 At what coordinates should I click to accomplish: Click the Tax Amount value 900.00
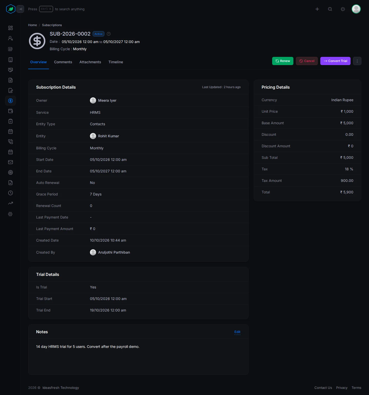coord(347,181)
